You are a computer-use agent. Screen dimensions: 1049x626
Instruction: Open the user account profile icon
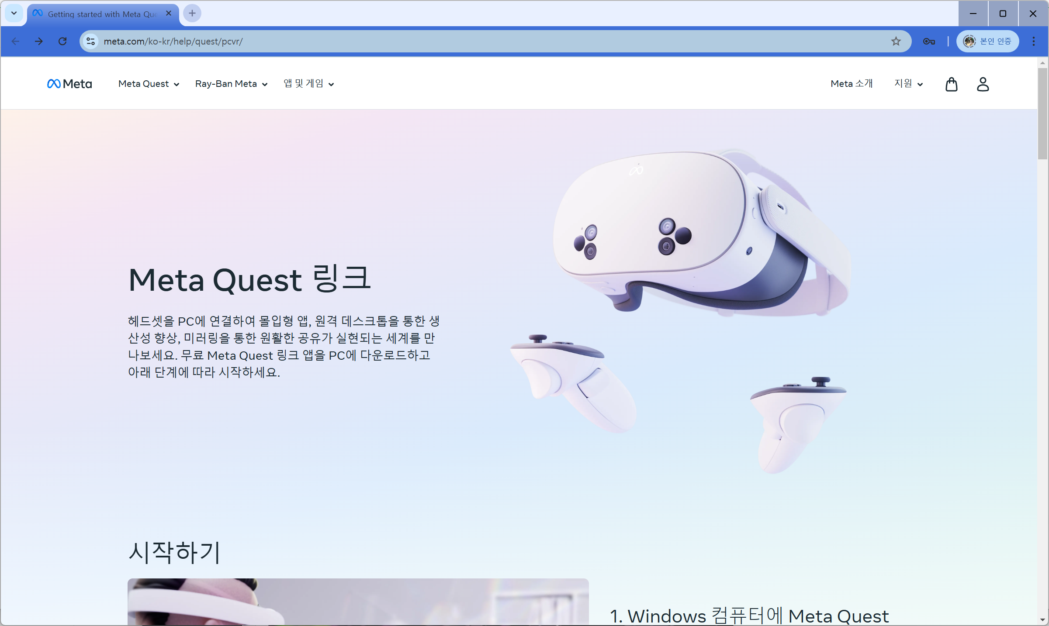point(983,84)
